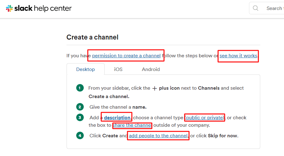The width and height of the screenshot is (284, 156).
Task: Follow the "add people to the channel" link
Action: pyautogui.click(x=158, y=136)
